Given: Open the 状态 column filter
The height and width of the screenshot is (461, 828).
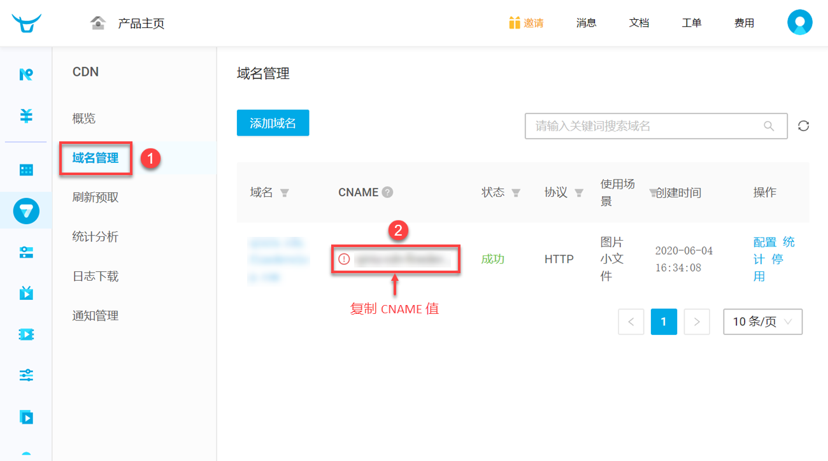Looking at the screenshot, I should pos(516,193).
